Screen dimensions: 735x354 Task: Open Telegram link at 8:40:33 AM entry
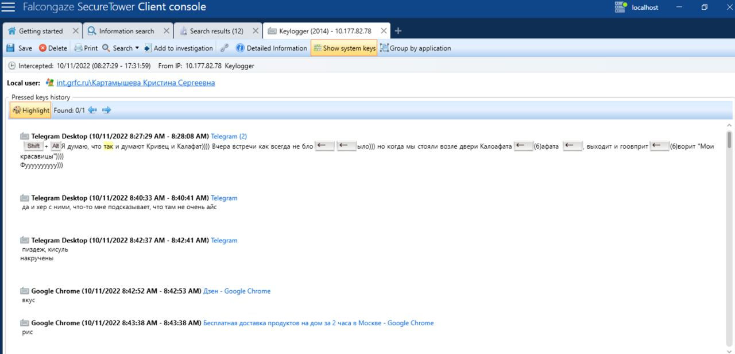(224, 198)
